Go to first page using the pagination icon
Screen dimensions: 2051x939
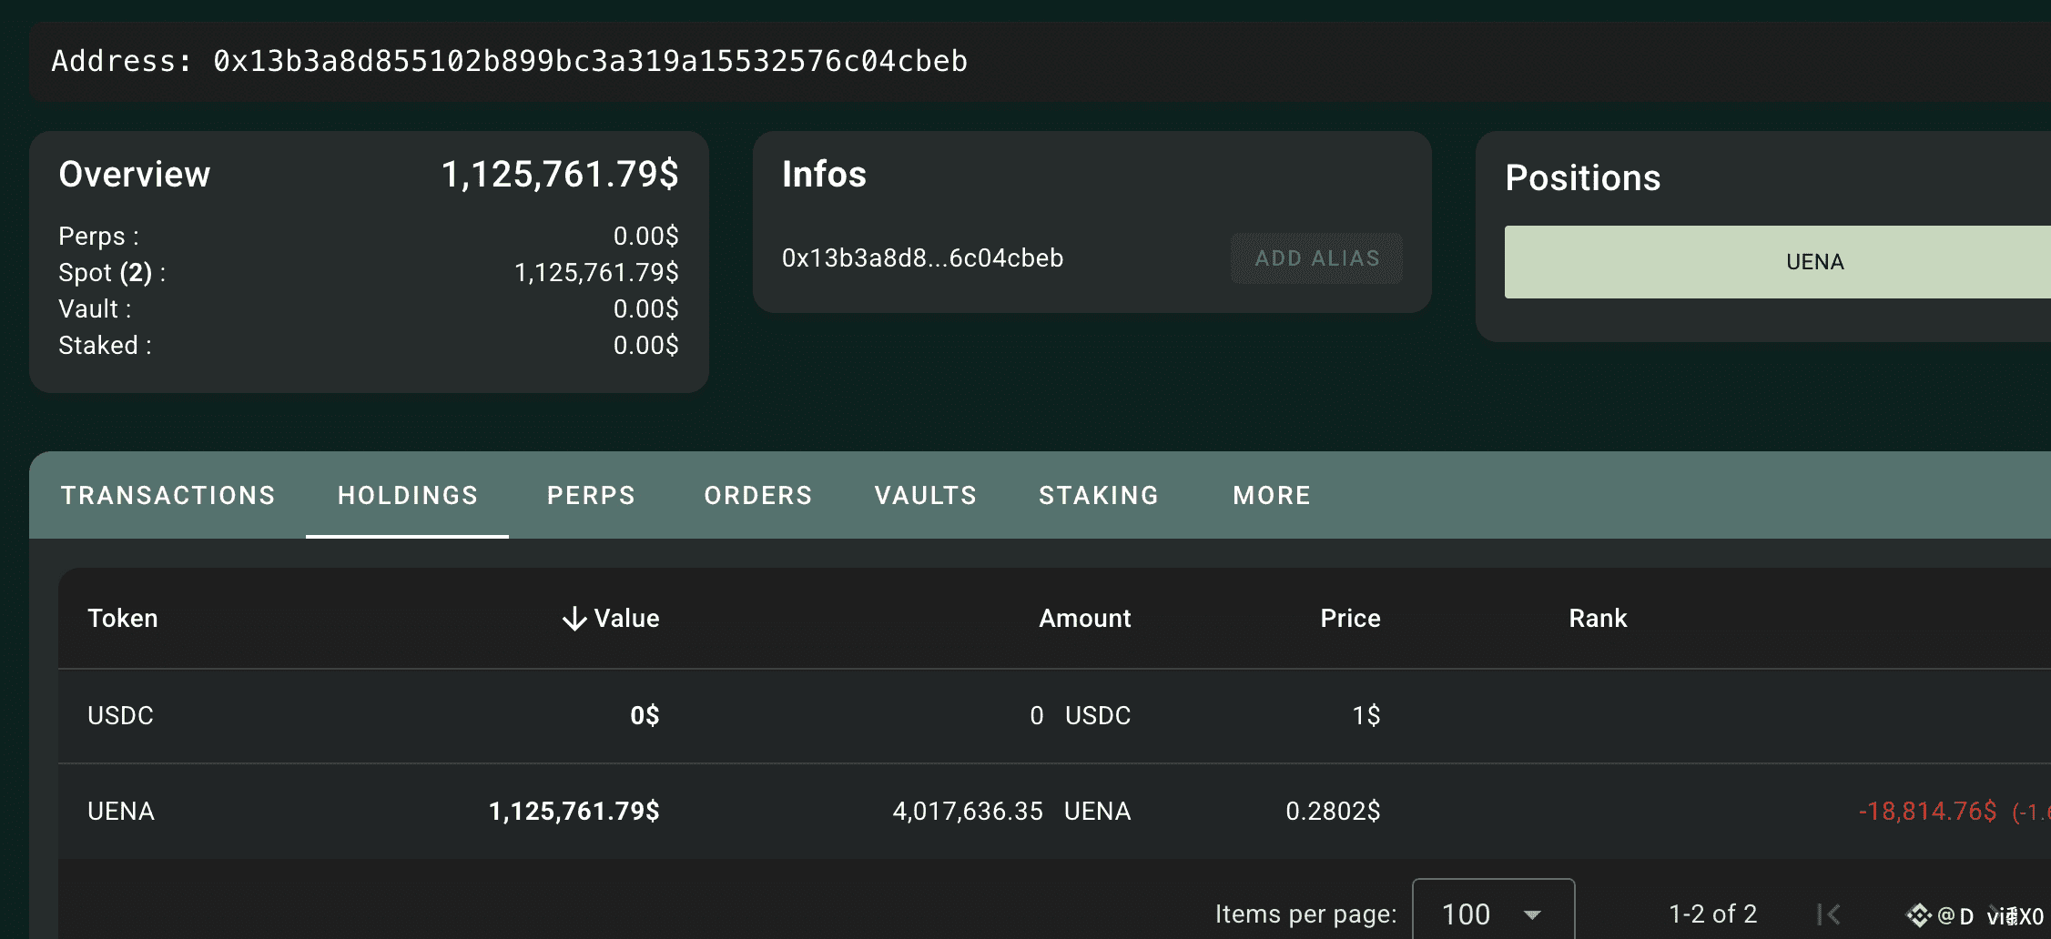click(x=1828, y=914)
